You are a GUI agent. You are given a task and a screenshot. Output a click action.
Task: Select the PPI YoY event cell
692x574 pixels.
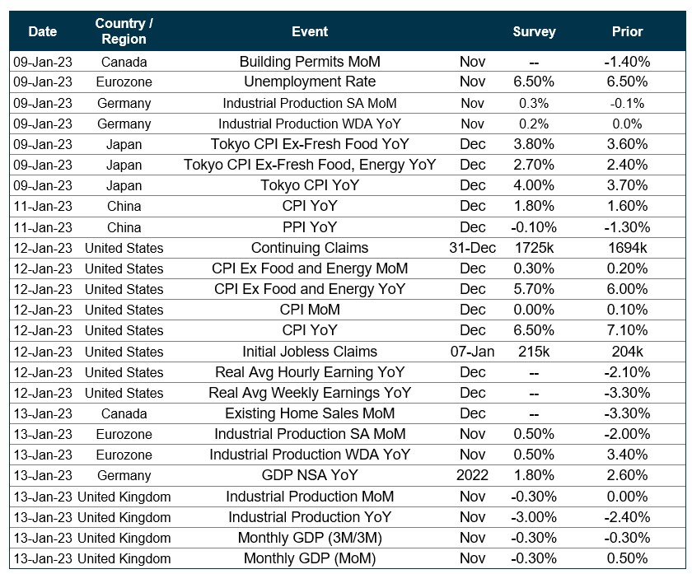point(310,227)
